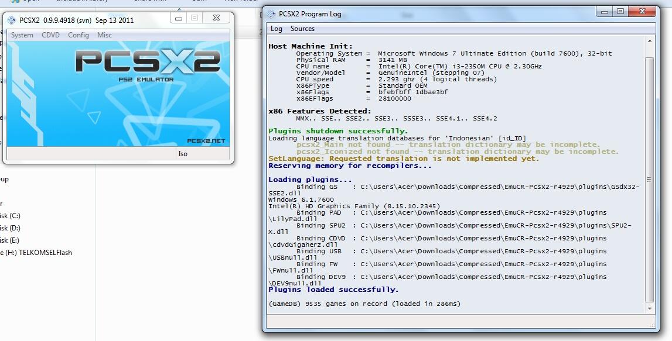Open the Log menu in Program Log
672x341 pixels.
click(277, 29)
